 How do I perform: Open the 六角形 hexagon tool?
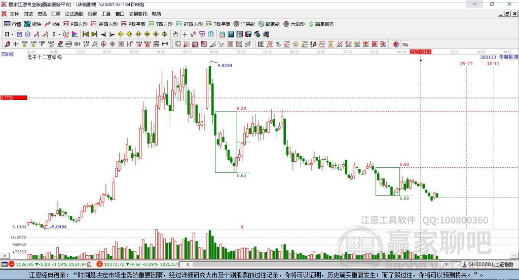pos(294,24)
